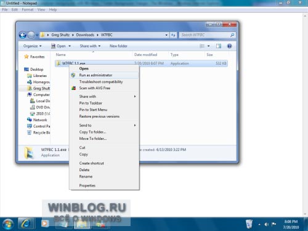Click the Change your view icon
The image size is (308, 231).
point(202,46)
